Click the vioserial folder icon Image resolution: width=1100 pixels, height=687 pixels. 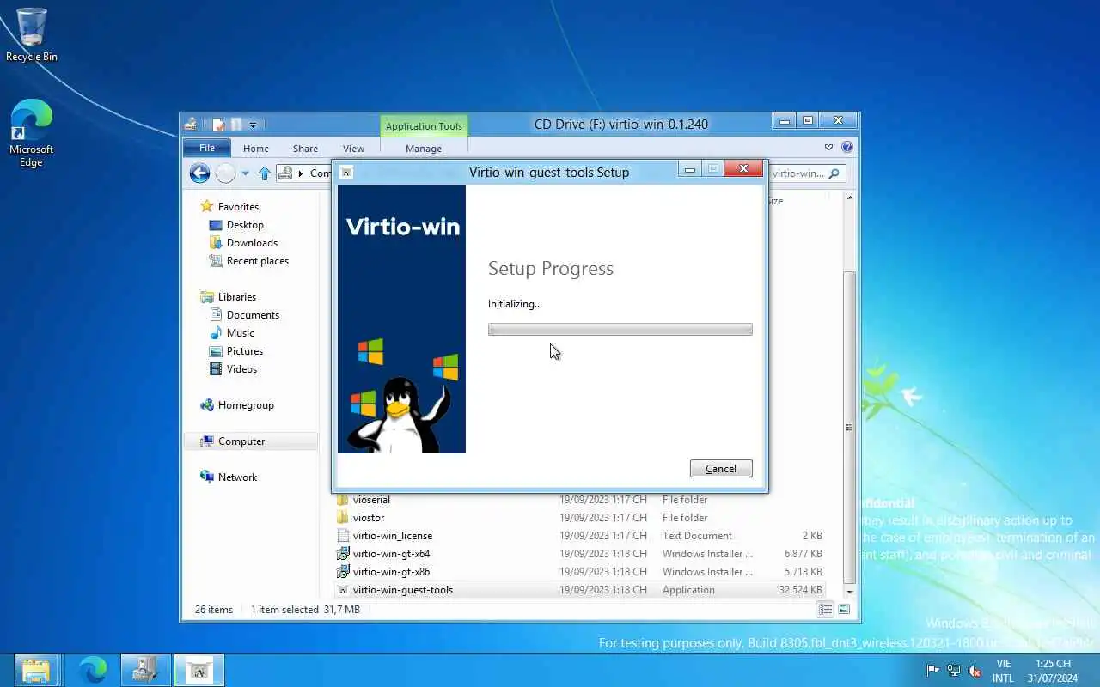(x=343, y=500)
